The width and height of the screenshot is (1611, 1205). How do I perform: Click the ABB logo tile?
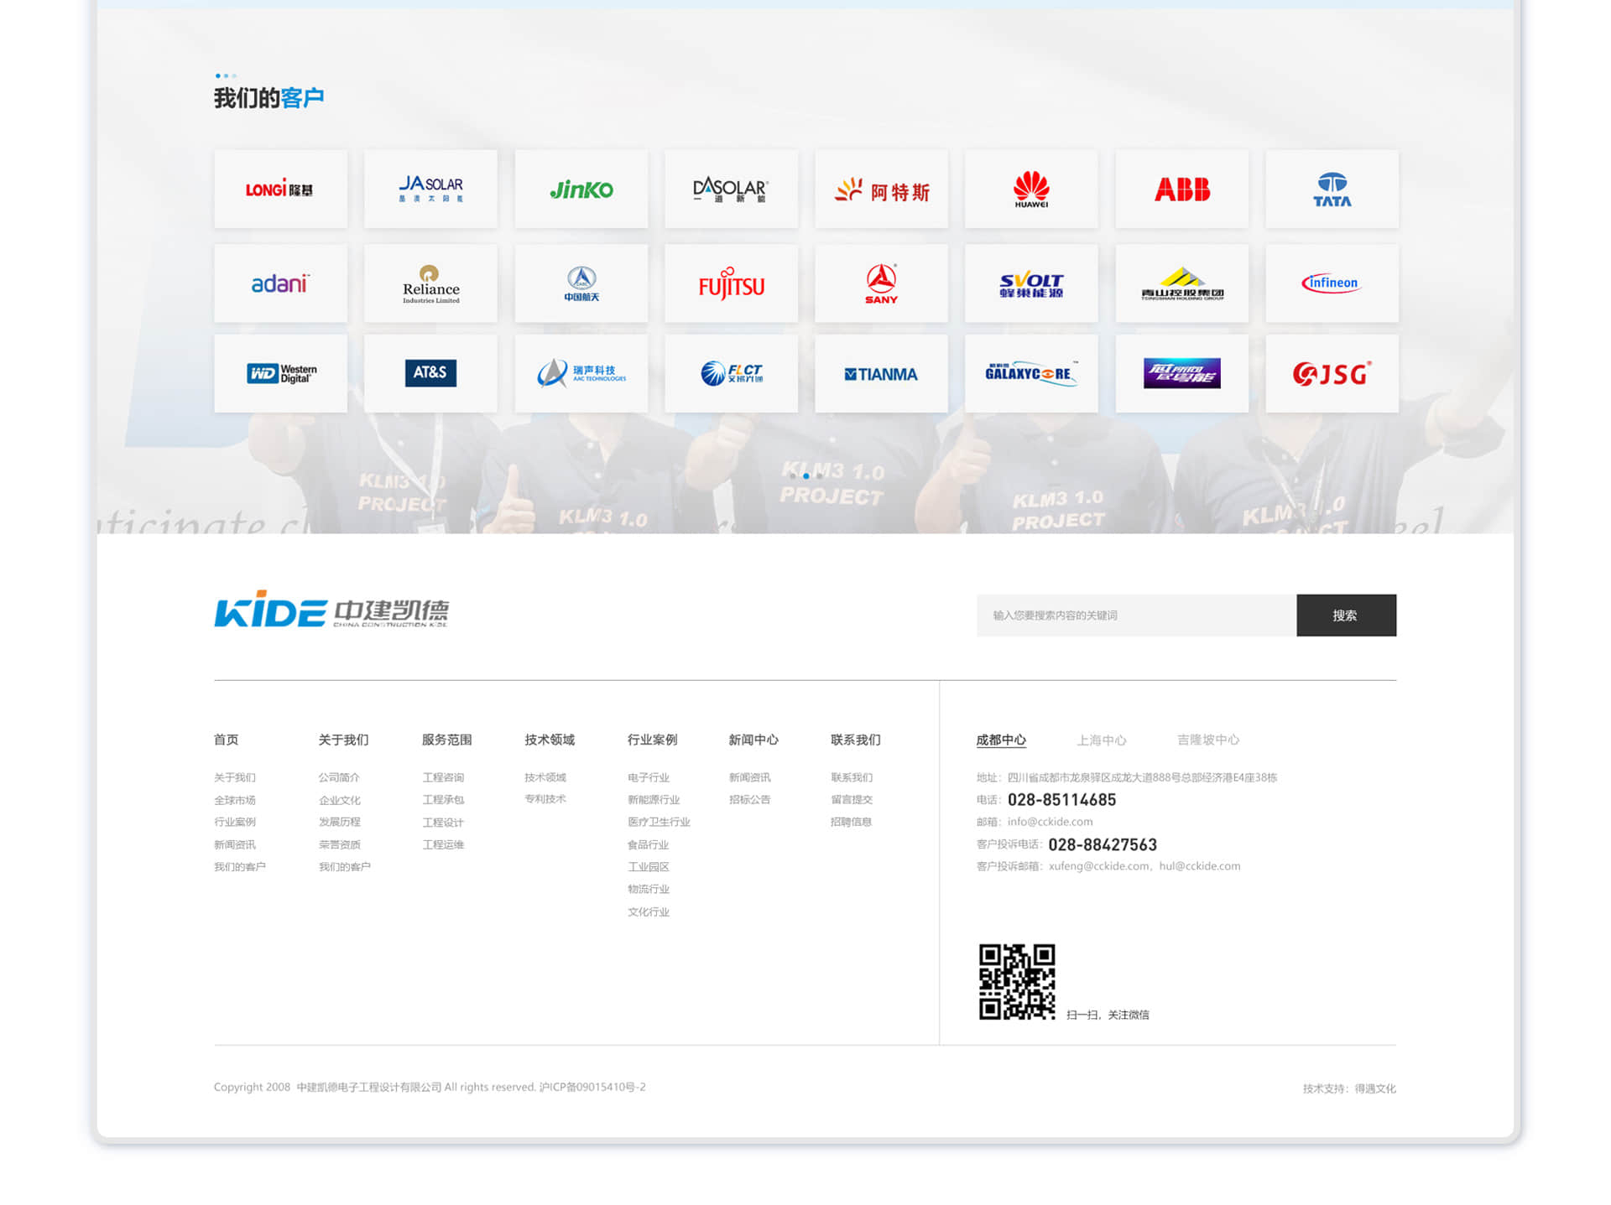tap(1181, 189)
